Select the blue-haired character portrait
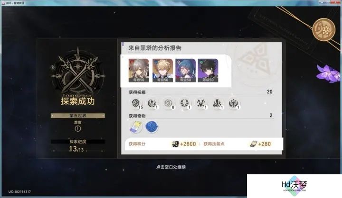Viewport: 342px width, 198px height. click(x=185, y=70)
